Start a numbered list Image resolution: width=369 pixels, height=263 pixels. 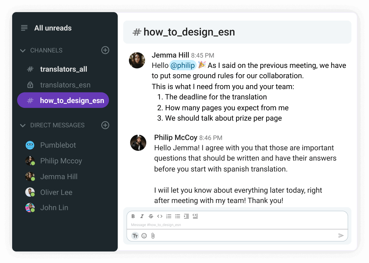[169, 216]
